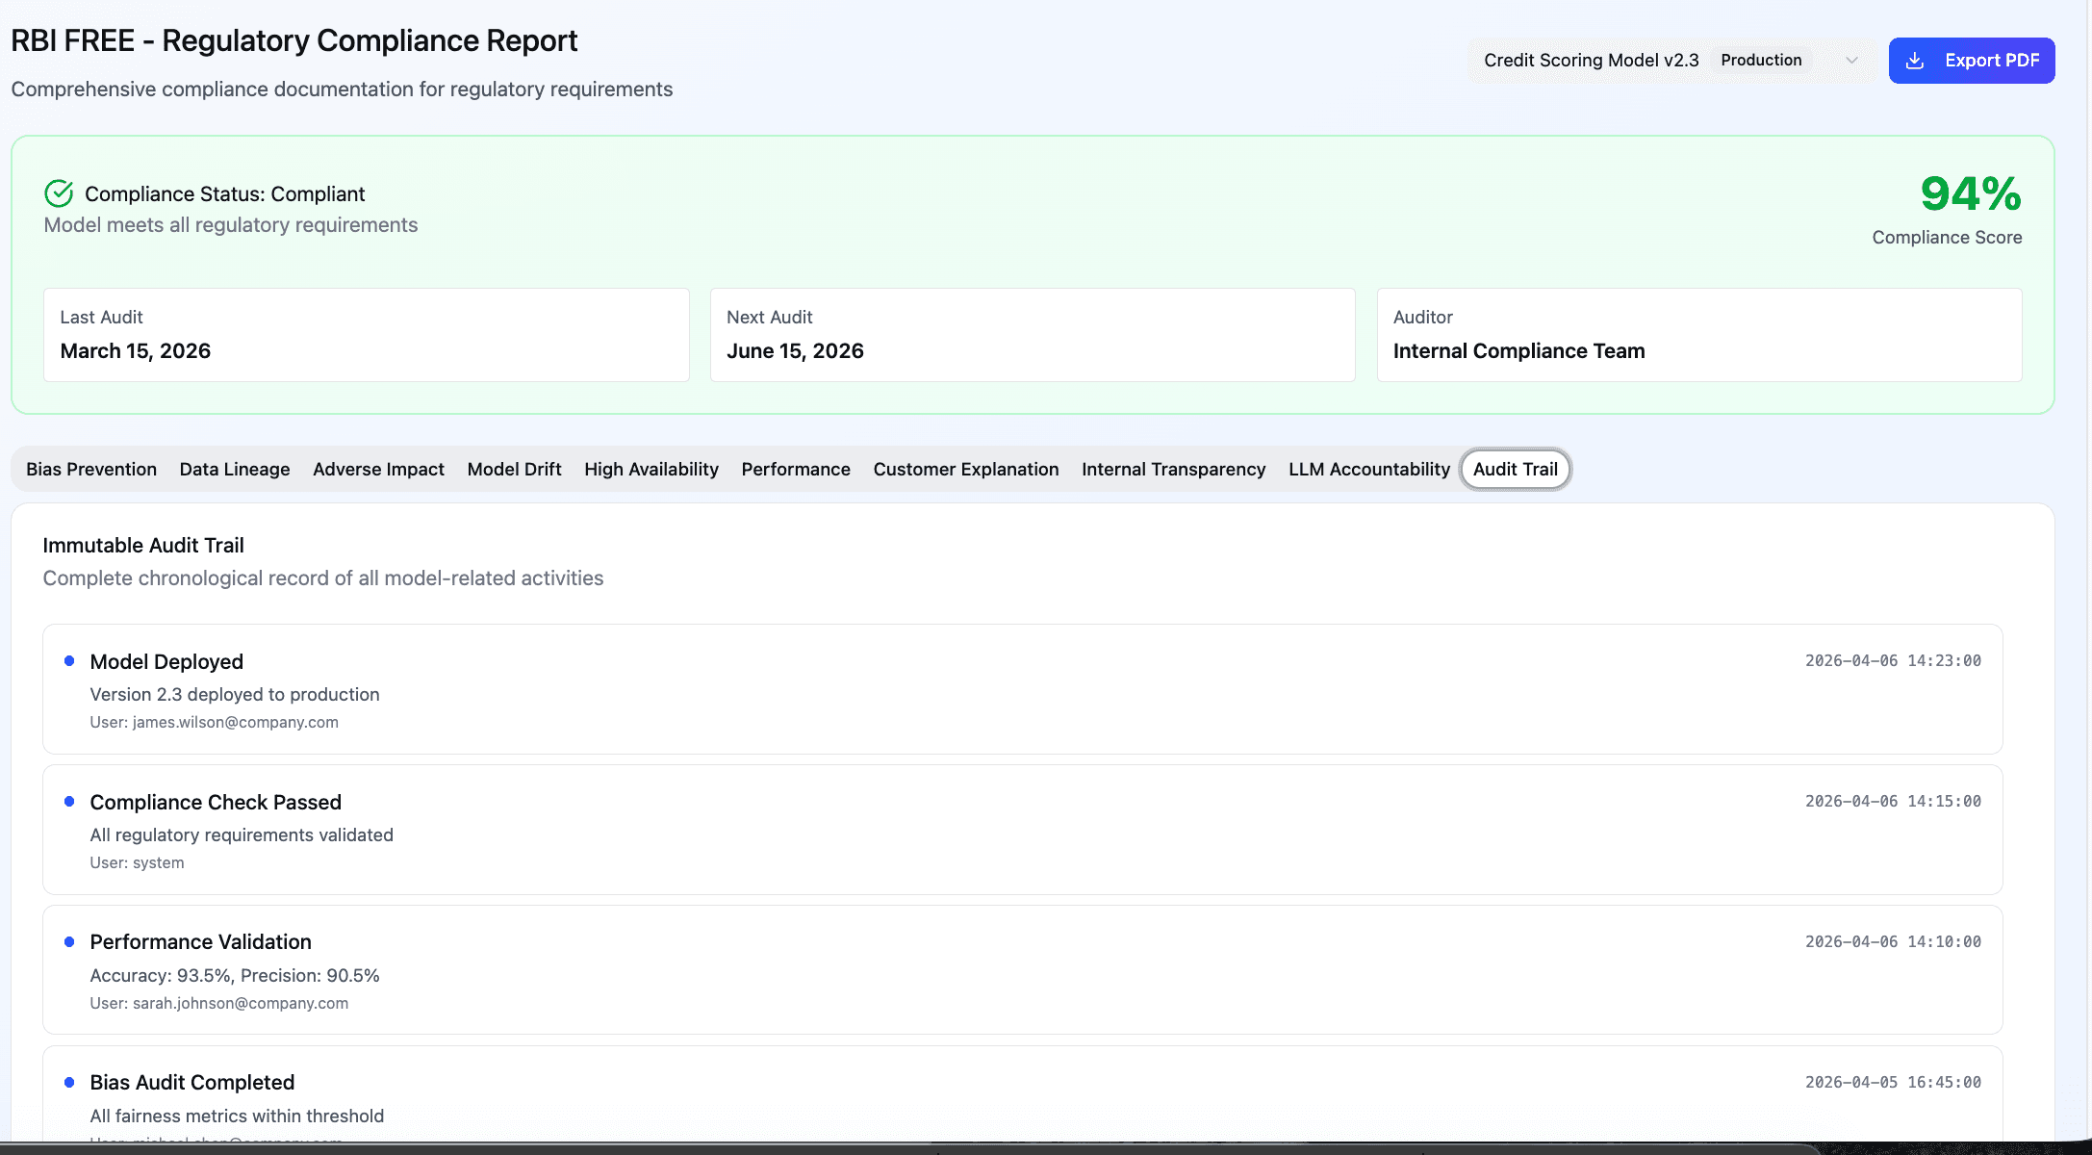Image resolution: width=2092 pixels, height=1155 pixels.
Task: Click the blue dot beside Performance Validation
Action: 69,941
